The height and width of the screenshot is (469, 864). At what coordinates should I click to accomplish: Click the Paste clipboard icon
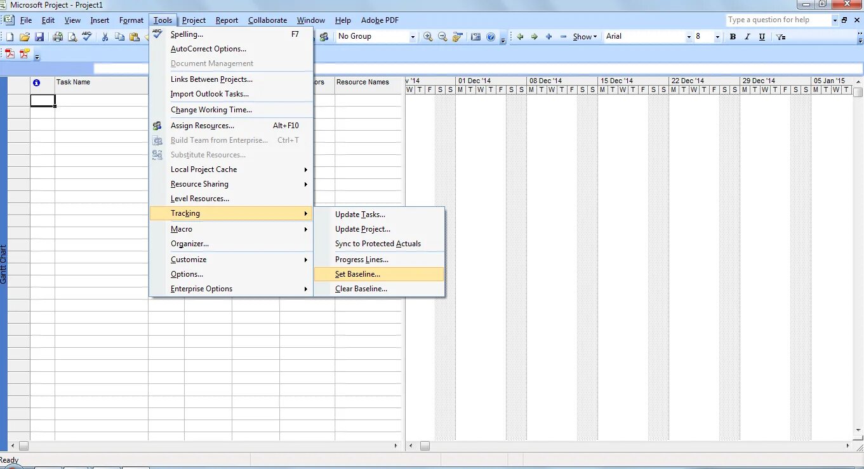tap(135, 37)
